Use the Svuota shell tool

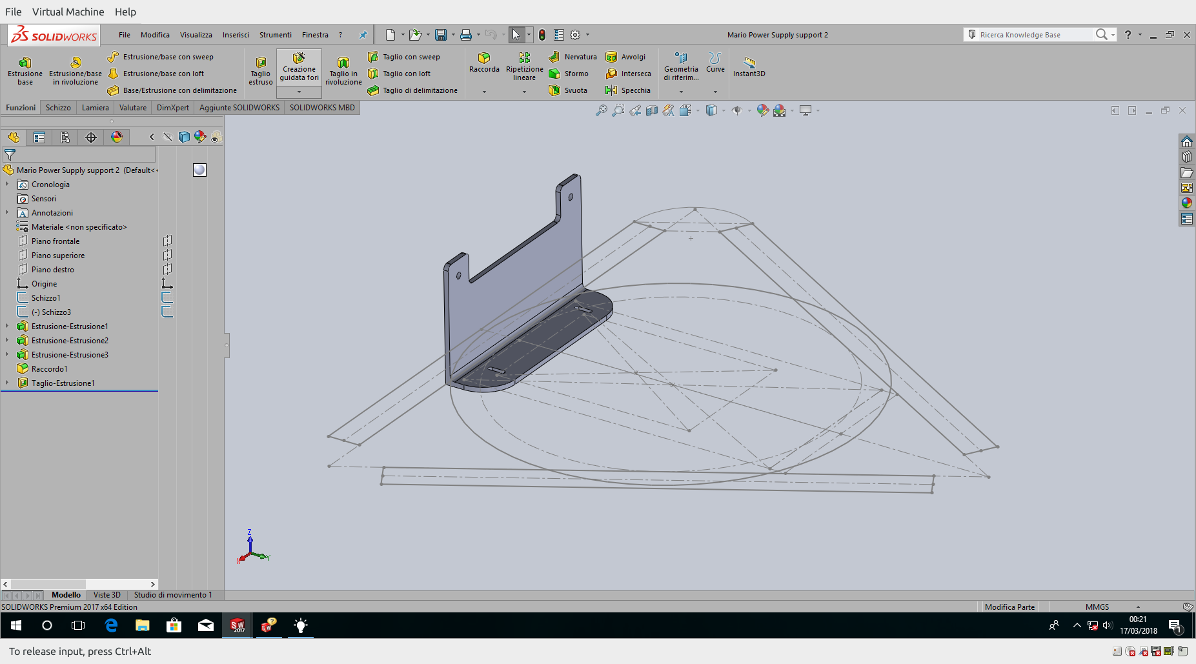[x=568, y=90]
